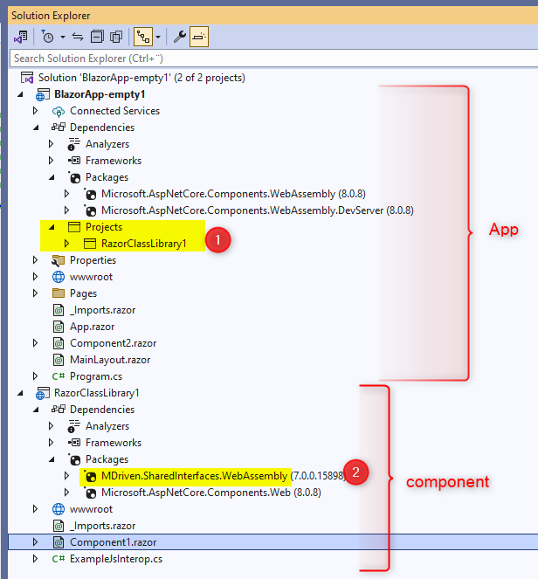
Task: Click the Connected Services cloud icon
Action: coord(59,111)
